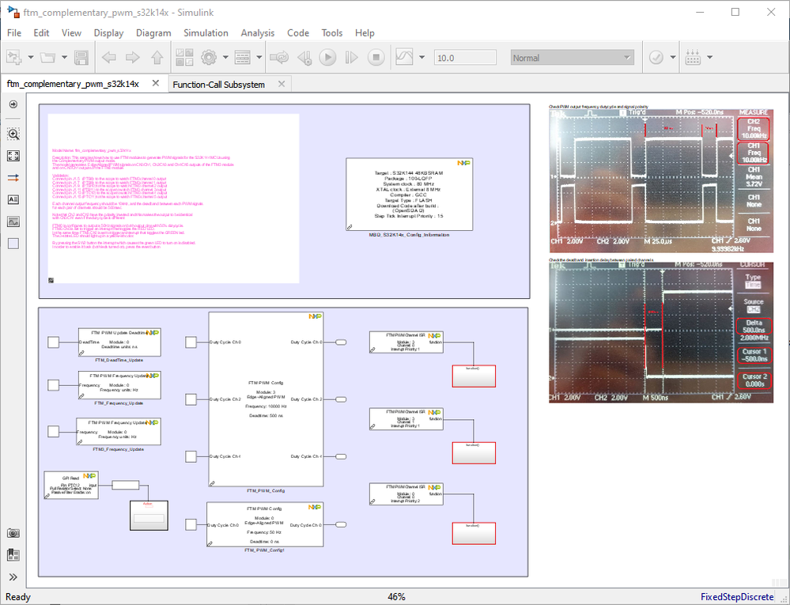Select the GPI Read PTC12 block
This screenshot has height=605, width=790.
point(71,485)
